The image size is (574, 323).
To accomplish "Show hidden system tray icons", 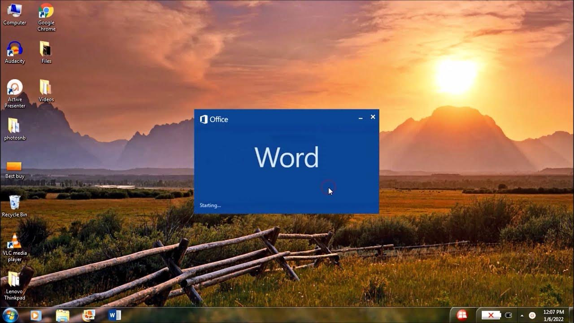I will (x=522, y=315).
